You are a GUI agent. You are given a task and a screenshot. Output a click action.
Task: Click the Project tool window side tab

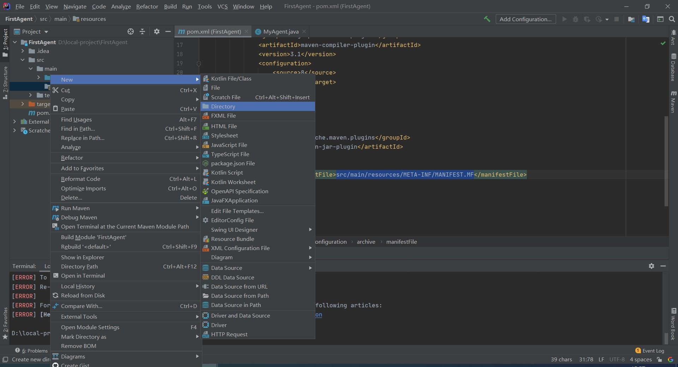click(x=5, y=42)
